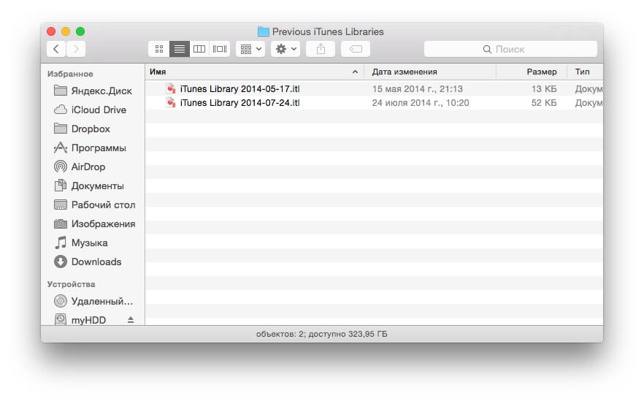Open iCloud Drive in the sidebar
The image size is (644, 401).
click(x=93, y=110)
